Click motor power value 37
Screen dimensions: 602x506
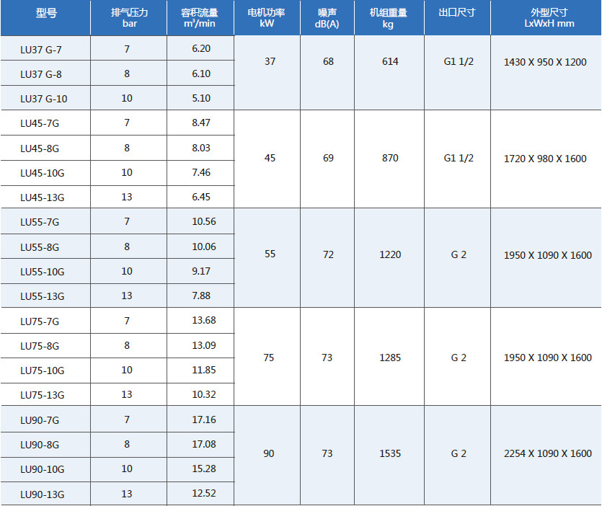click(270, 61)
